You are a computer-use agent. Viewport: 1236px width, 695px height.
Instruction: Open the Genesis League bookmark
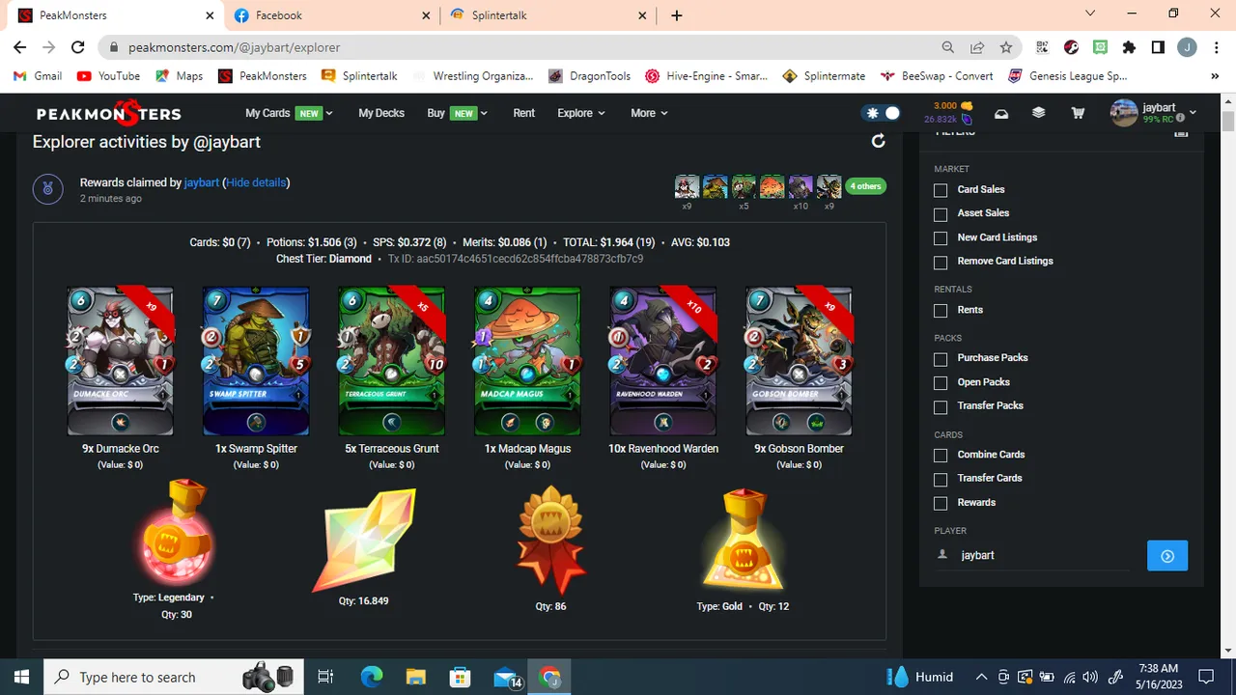click(x=1068, y=76)
